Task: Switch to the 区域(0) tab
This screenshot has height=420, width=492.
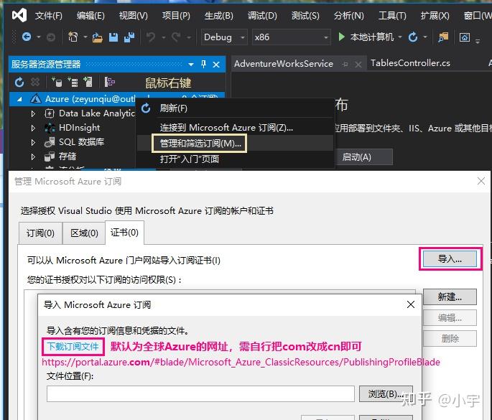Action: 84,233
